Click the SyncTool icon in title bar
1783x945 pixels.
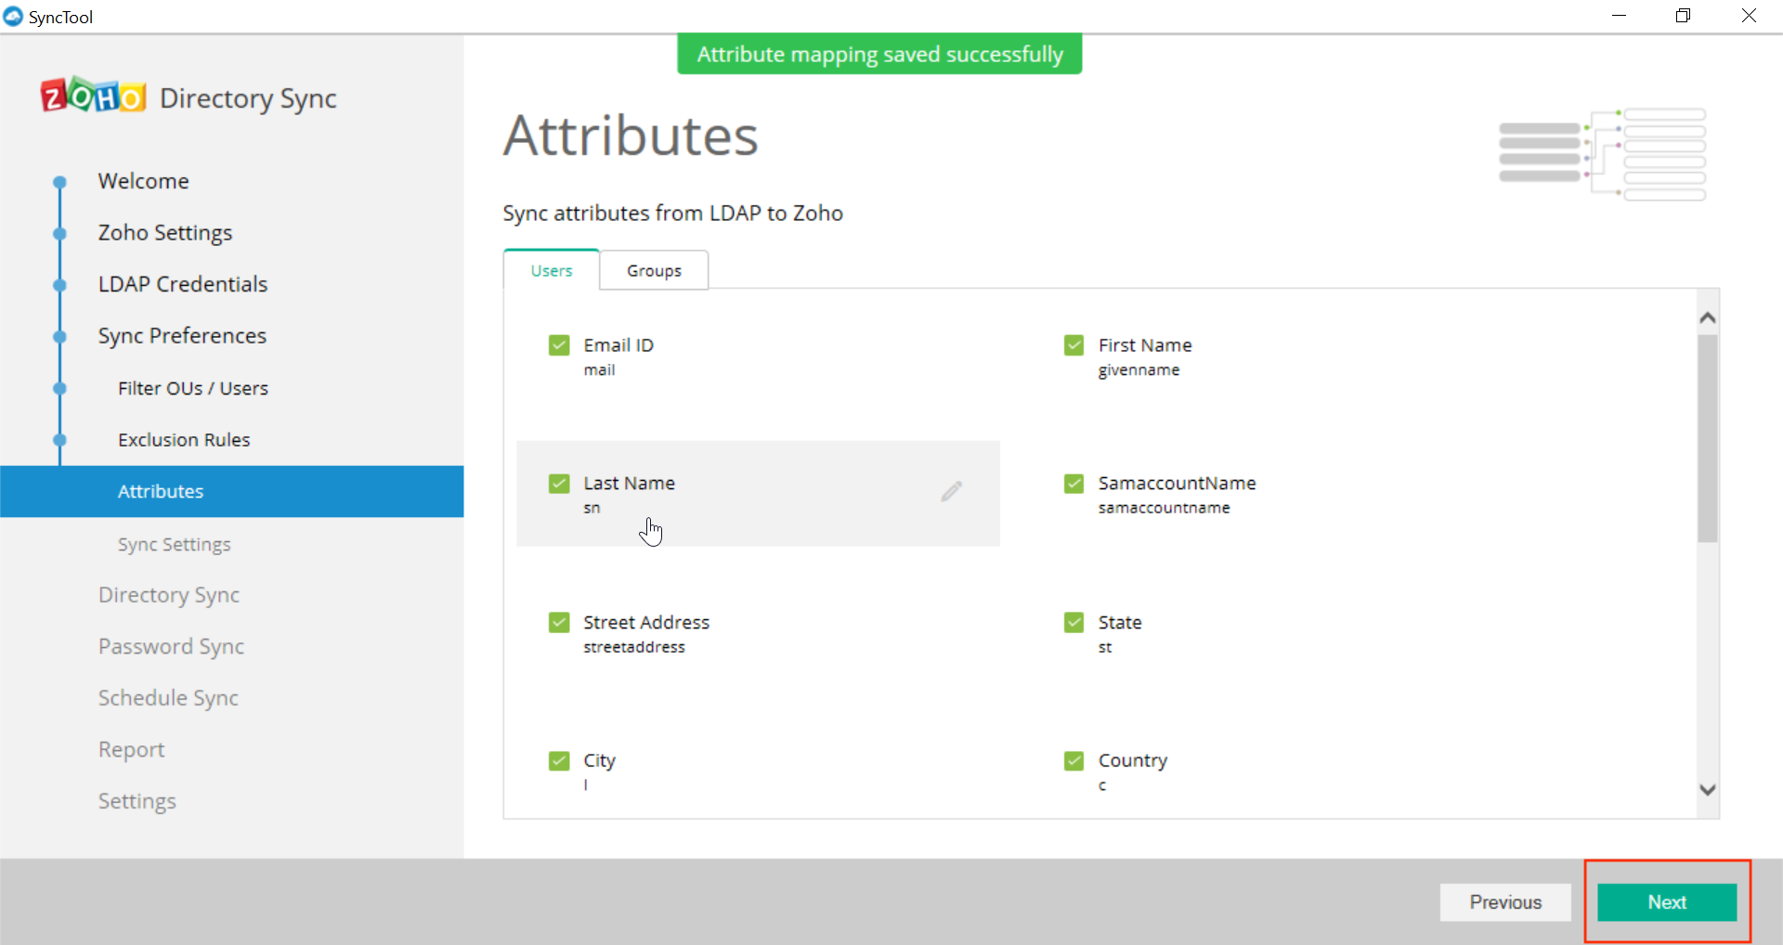click(x=12, y=16)
